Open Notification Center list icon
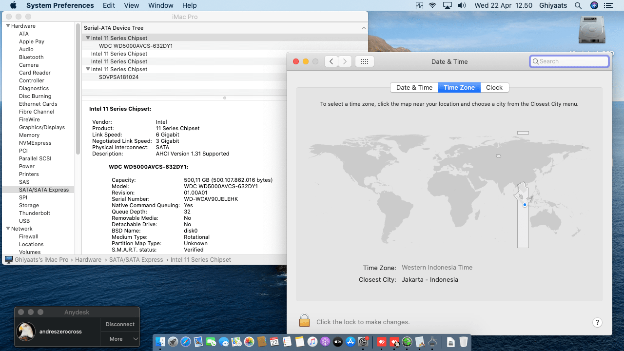The width and height of the screenshot is (624, 351). click(608, 5)
